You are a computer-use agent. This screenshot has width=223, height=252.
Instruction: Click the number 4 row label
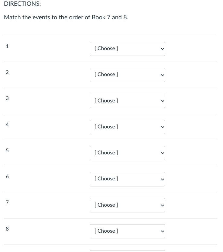click(7, 124)
